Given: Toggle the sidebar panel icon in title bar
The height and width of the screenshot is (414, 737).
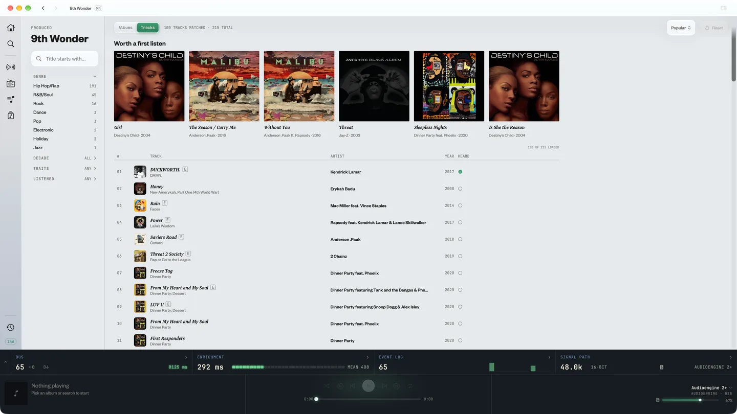Looking at the screenshot, I should 724,8.
